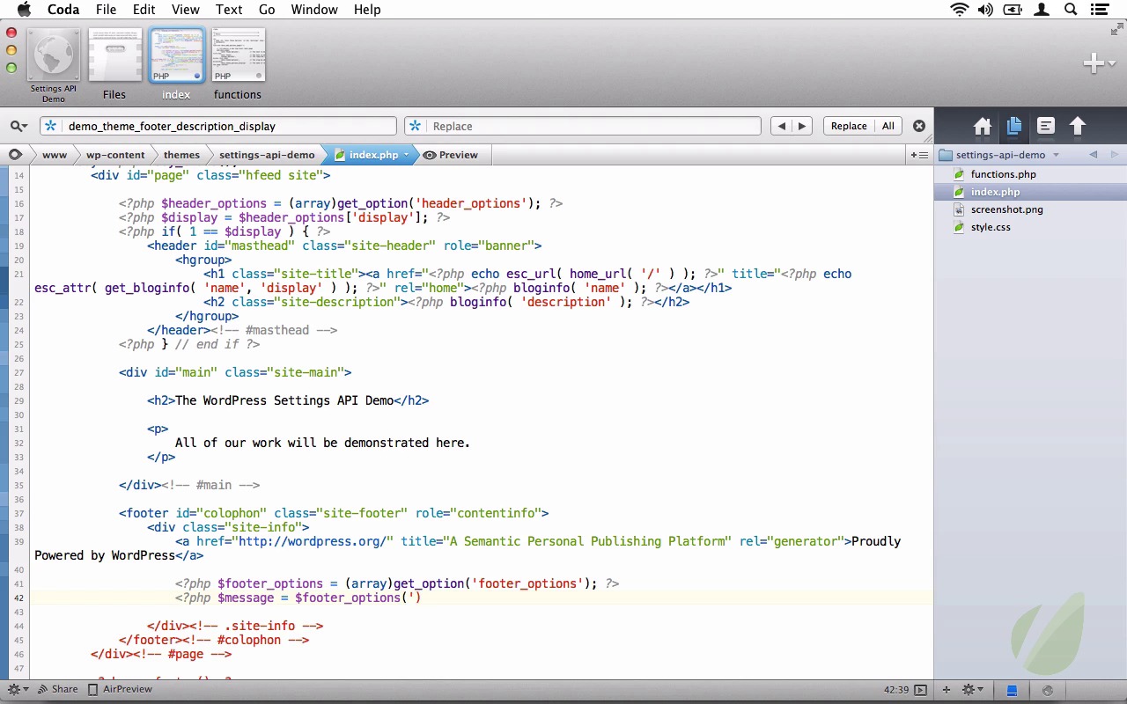Open the Text menu
The height and width of the screenshot is (704, 1127).
click(x=229, y=10)
